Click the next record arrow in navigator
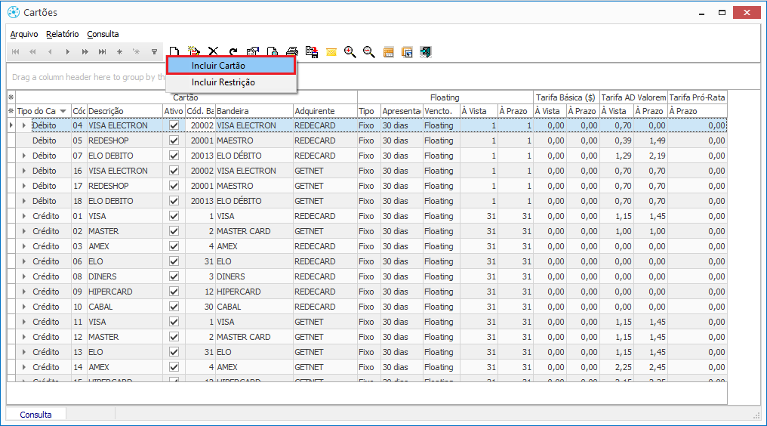The width and height of the screenshot is (767, 426). pos(67,52)
